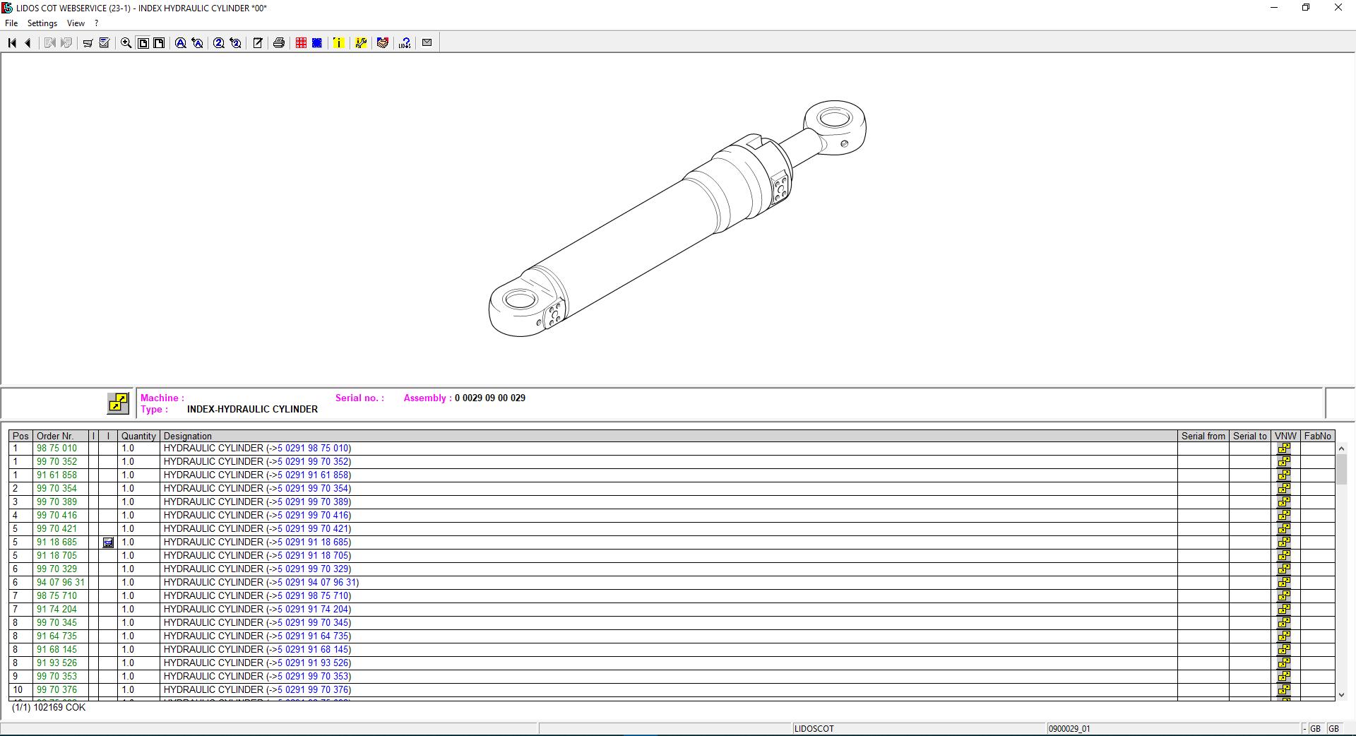Open the print dialog
Image resolution: width=1356 pixels, height=736 pixels.
pos(278,42)
